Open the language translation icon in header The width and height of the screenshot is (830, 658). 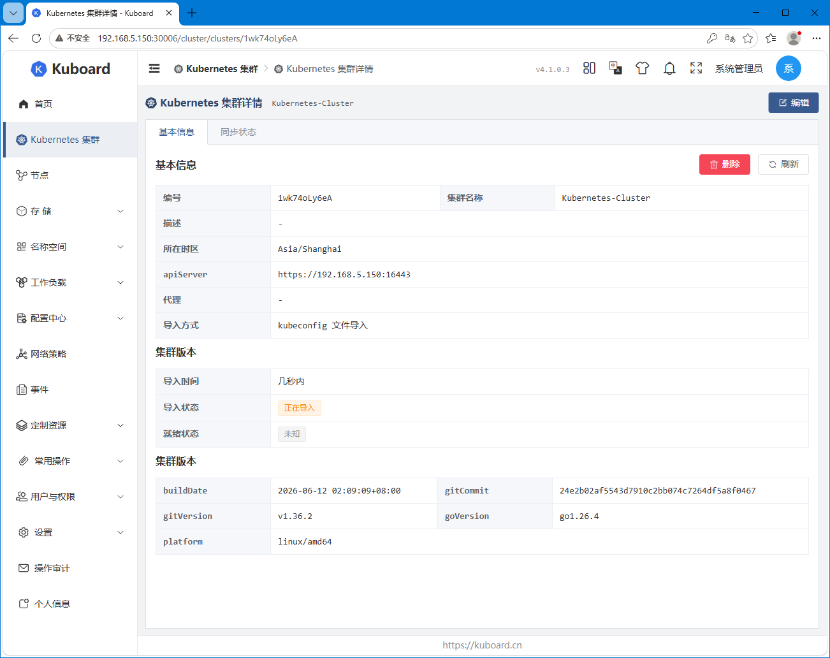click(x=616, y=68)
